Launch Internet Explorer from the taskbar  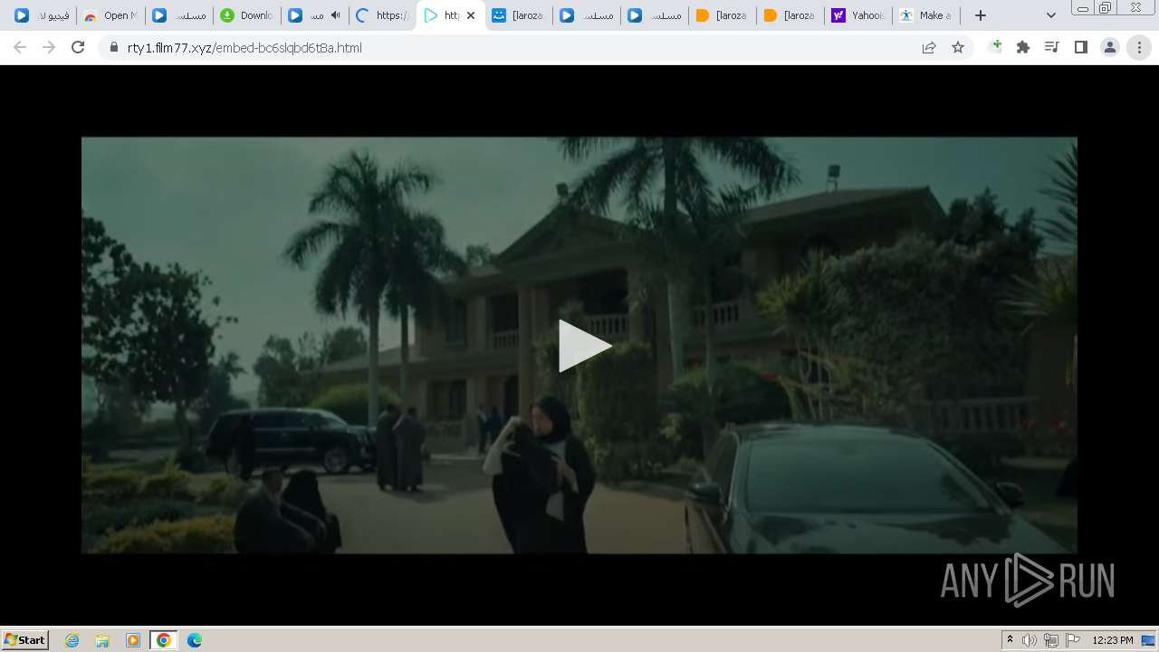pos(72,640)
